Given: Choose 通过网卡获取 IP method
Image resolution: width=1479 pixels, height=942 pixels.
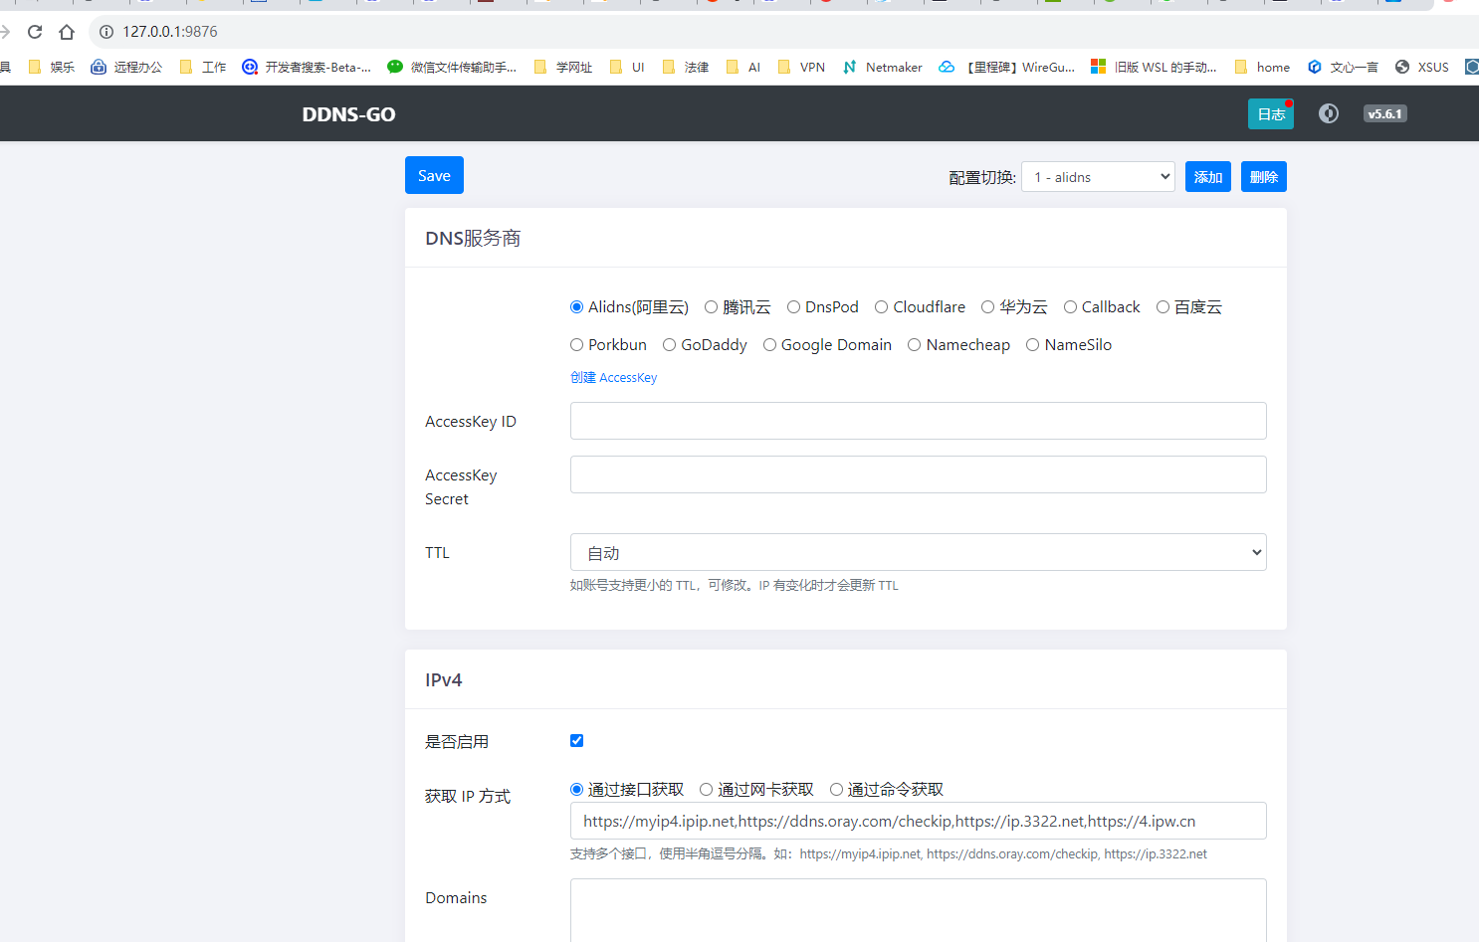Looking at the screenshot, I should point(706,790).
